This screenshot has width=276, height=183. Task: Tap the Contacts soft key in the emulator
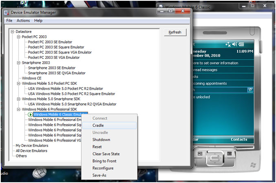click(x=239, y=140)
